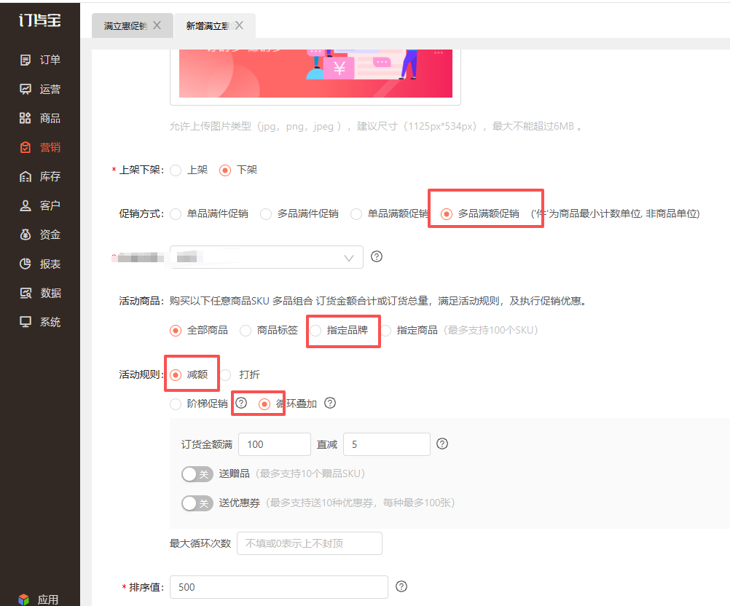Choose 多品满件促销 promotion type
This screenshot has width=730, height=606.
266,214
